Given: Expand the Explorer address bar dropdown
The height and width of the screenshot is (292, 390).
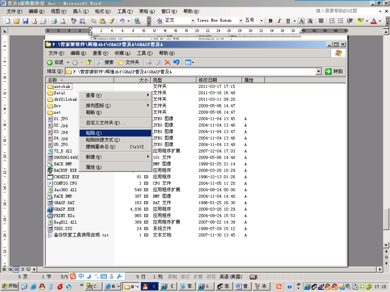Looking at the screenshot, I should pyautogui.click(x=318, y=71).
